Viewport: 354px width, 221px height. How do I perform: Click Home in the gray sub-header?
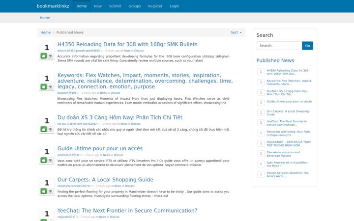click(x=45, y=18)
